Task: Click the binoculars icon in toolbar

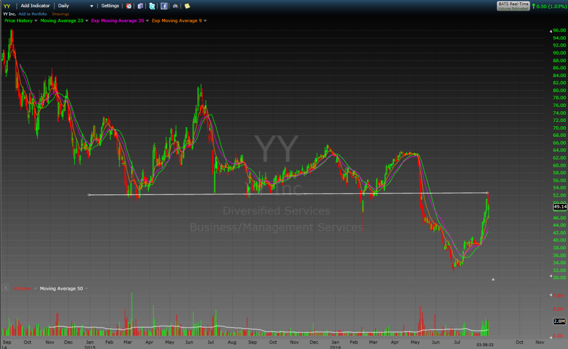Action: 176,6
